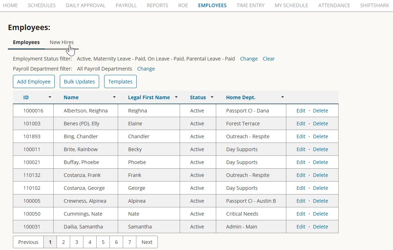Sort by Home Dept. column header
Screen dimensions: 393x250
point(241,97)
